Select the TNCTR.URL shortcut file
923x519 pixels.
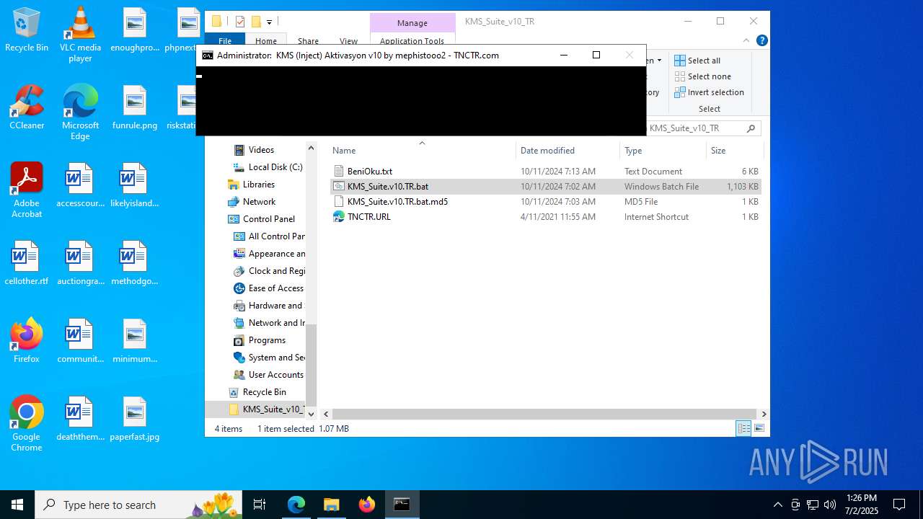[546, 216]
